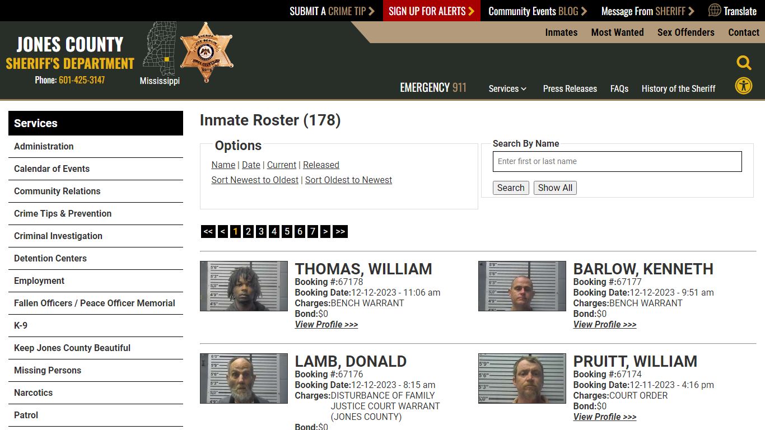Open the Community Events Blog
This screenshot has height=430, width=765.
click(x=538, y=11)
